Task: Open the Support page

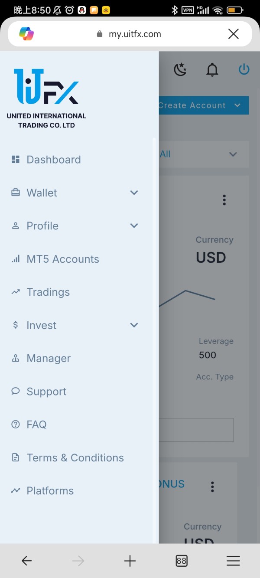Action: click(46, 392)
